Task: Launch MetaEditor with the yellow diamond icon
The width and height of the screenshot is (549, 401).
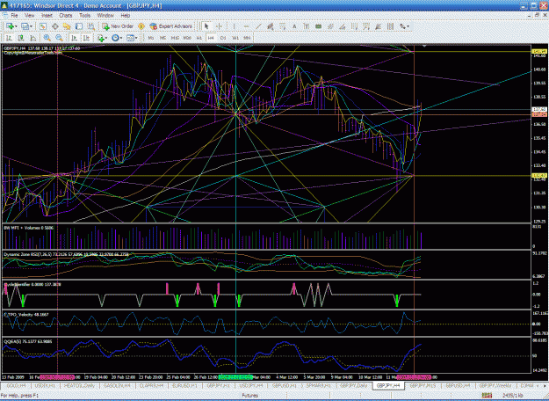Action: tap(141, 26)
